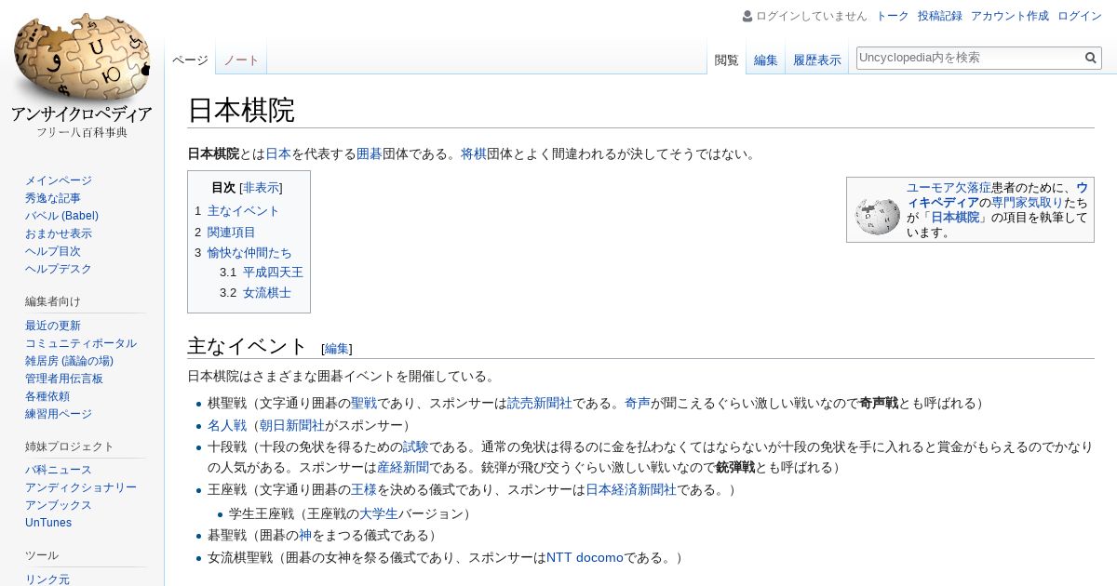1117x586 pixels.
Task: Focus the Uncyclopedia内を検索 search field
Action: pos(969,58)
